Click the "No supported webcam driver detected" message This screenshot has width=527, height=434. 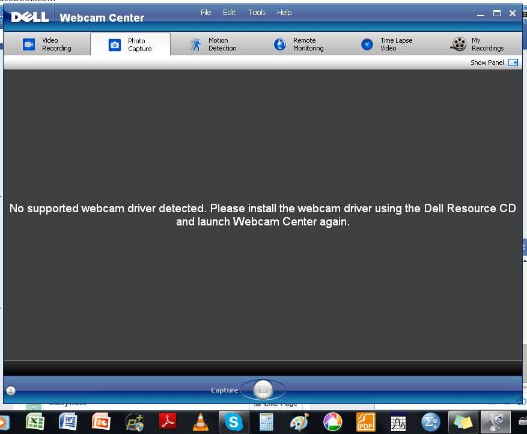click(x=263, y=215)
